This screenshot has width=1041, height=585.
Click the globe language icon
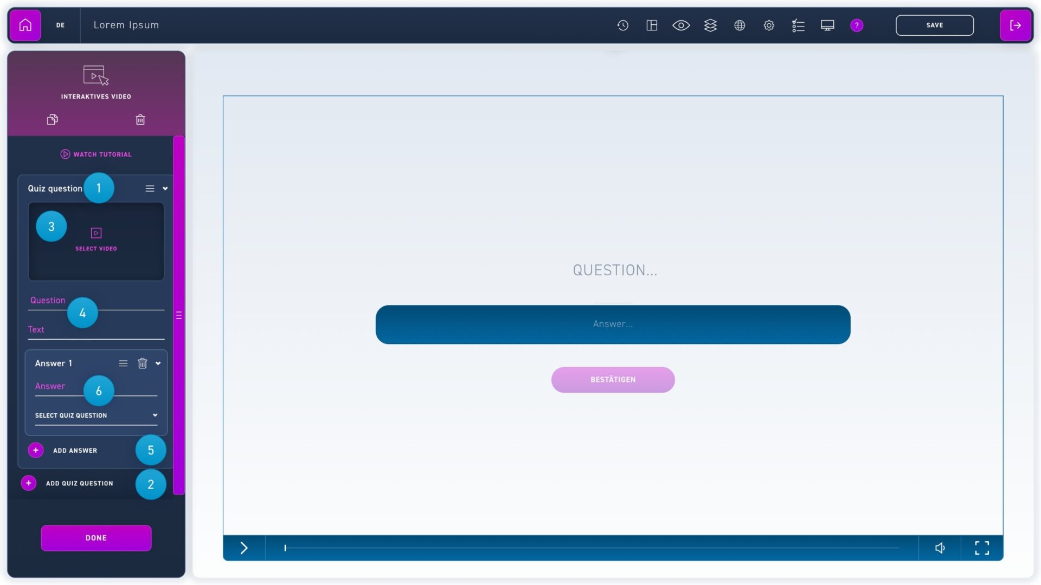point(740,25)
